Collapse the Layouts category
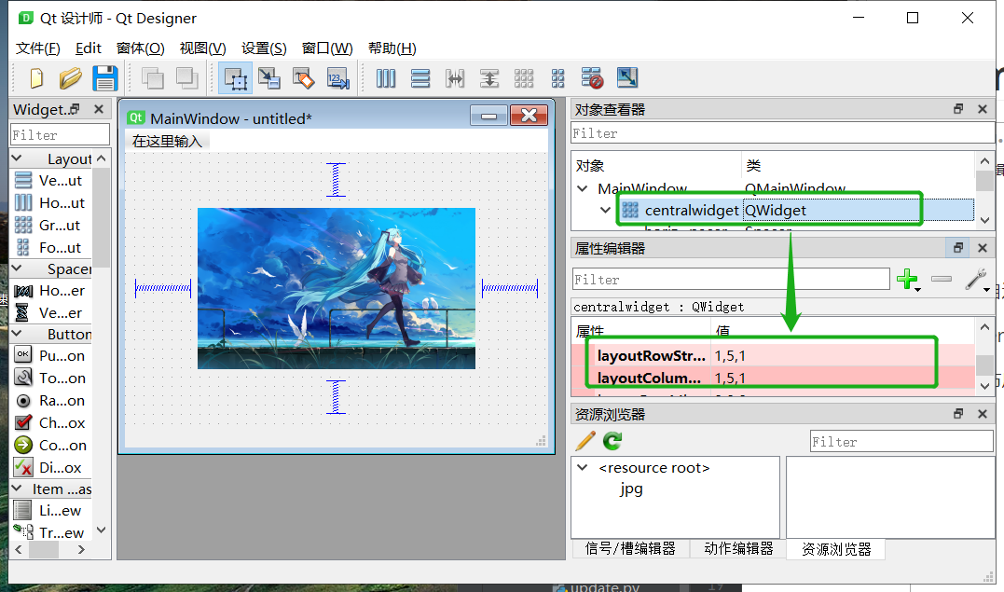 (17, 158)
